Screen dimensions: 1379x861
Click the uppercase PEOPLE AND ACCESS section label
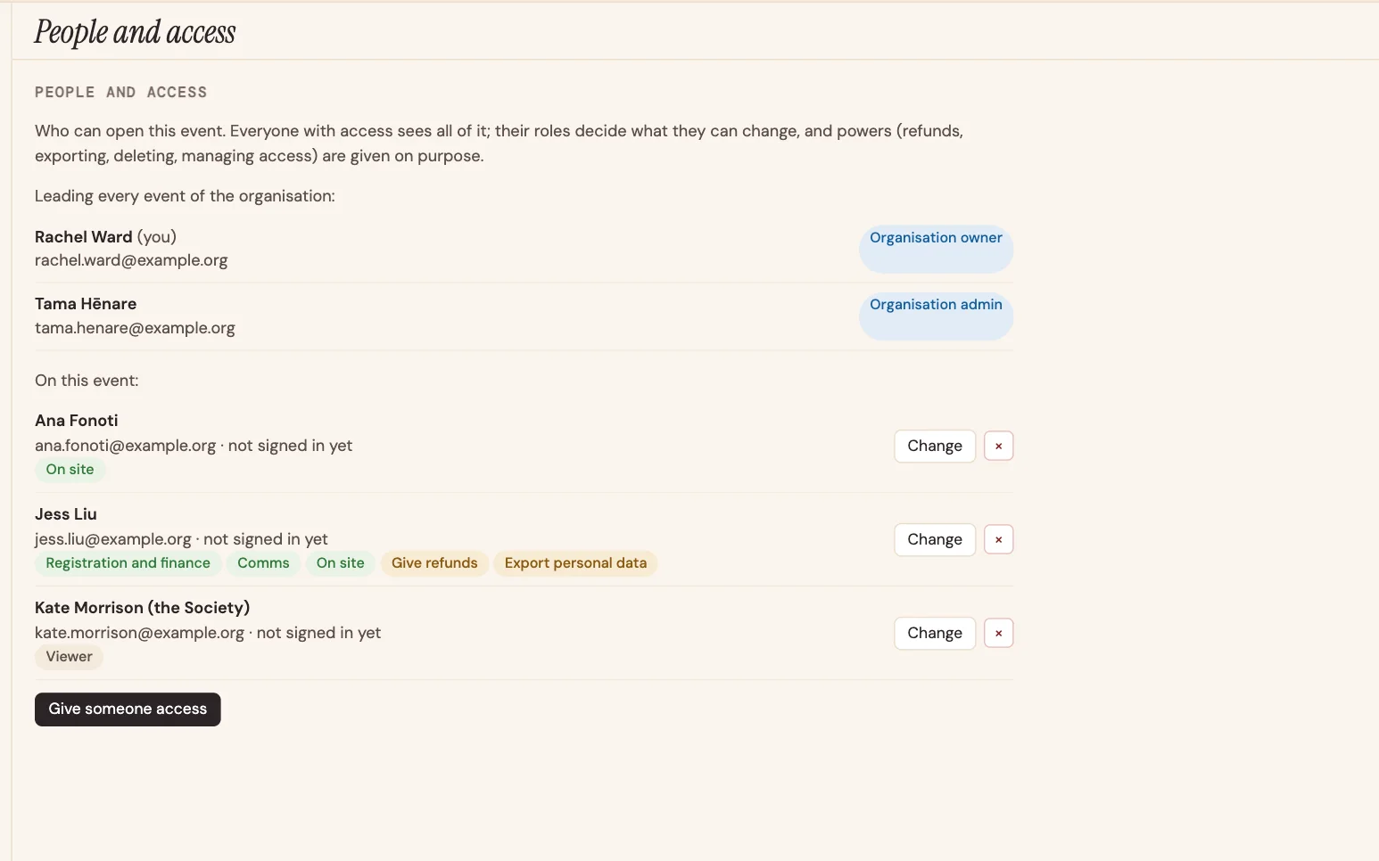click(120, 93)
